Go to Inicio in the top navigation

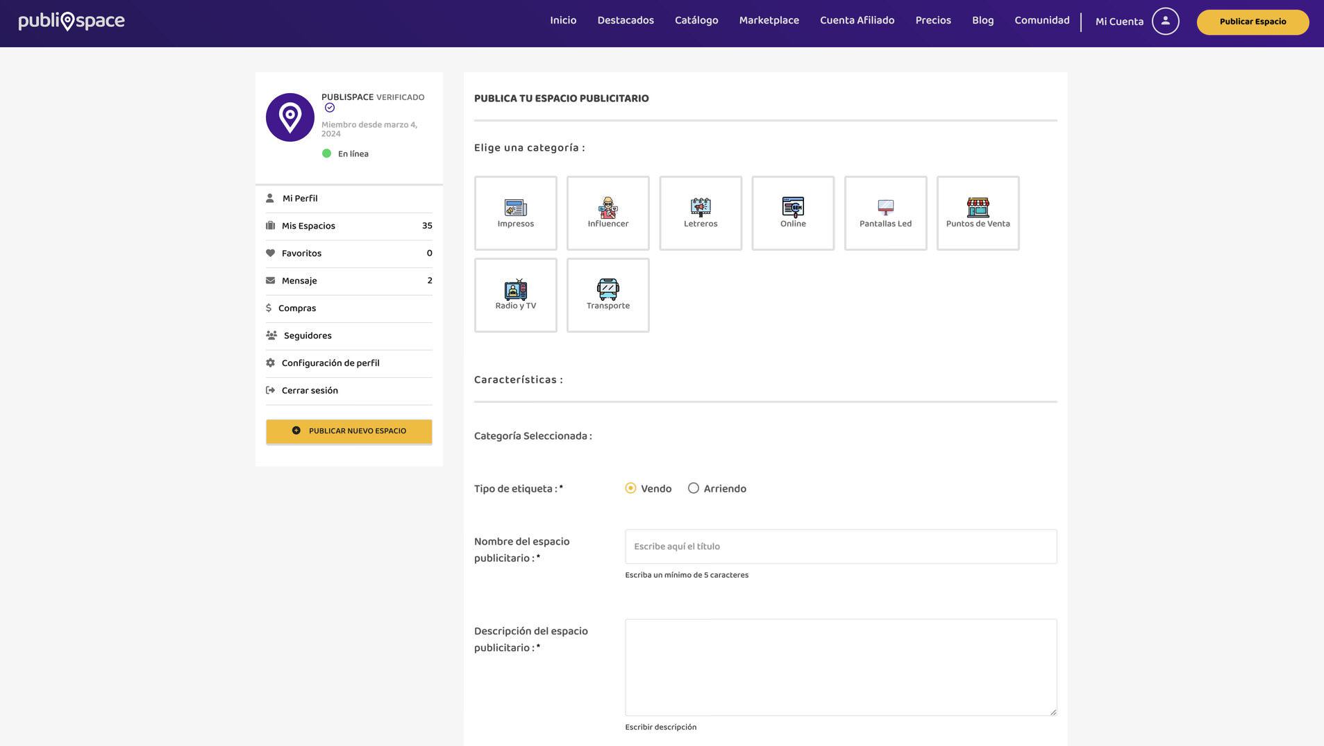point(563,20)
